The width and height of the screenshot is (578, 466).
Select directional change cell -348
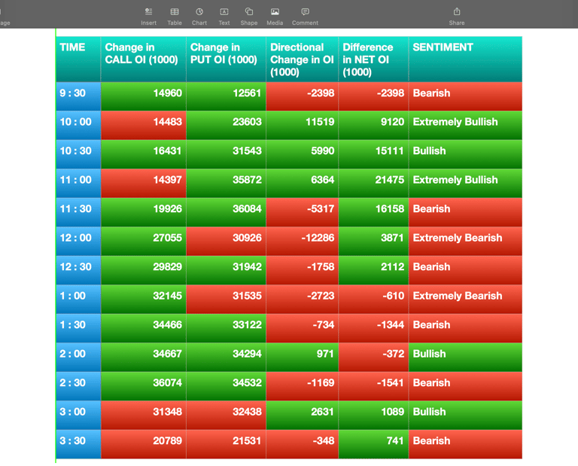pos(303,444)
